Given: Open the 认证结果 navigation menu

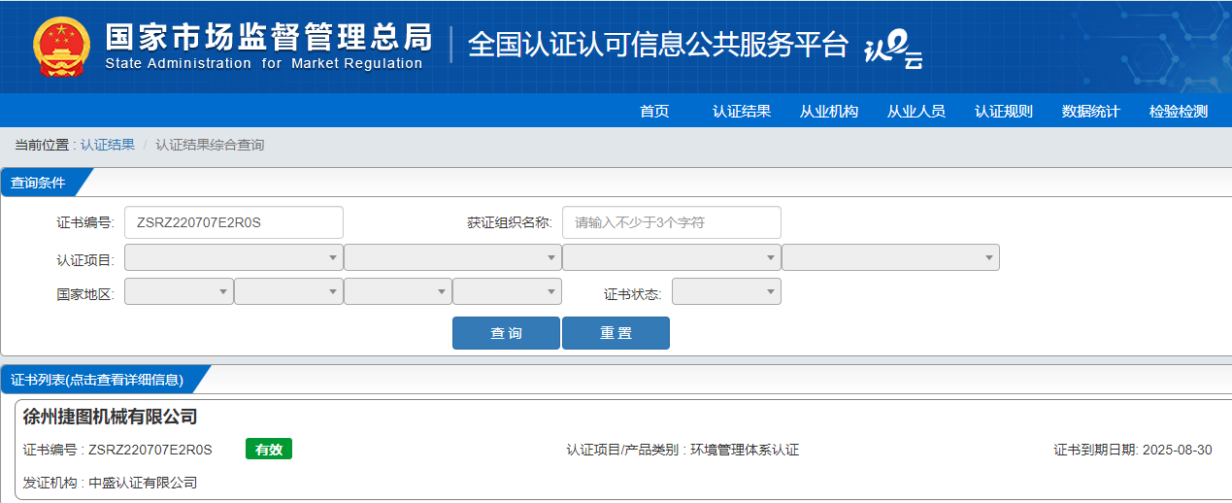Looking at the screenshot, I should pyautogui.click(x=742, y=111).
